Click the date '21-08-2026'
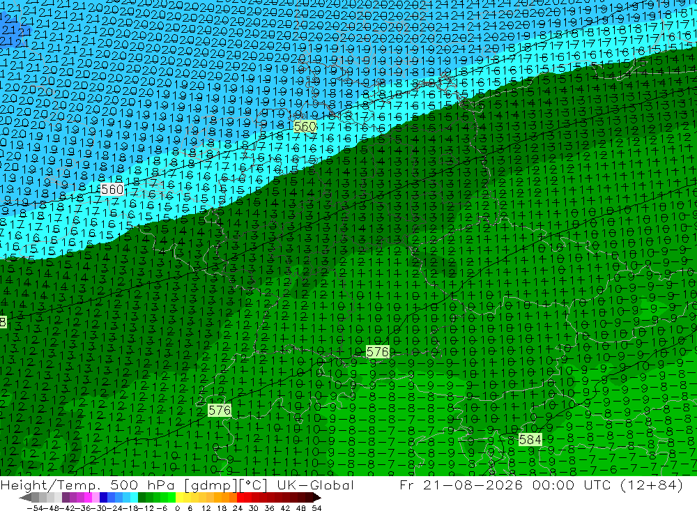Viewport: 697px width, 511px height. 473,485
